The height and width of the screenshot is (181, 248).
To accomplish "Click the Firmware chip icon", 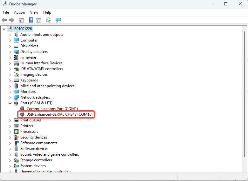I will 16,57.
